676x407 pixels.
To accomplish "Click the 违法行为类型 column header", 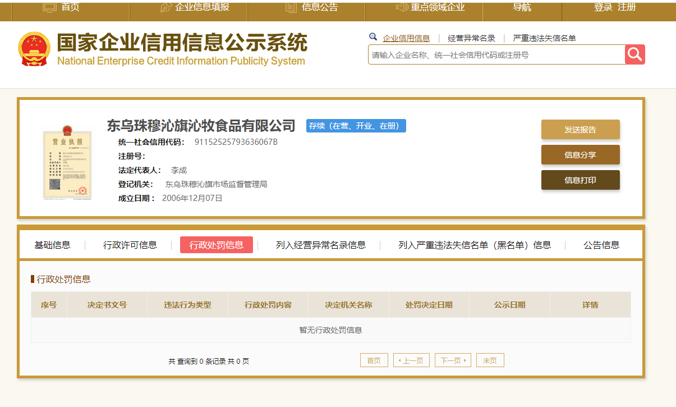I will click(187, 305).
